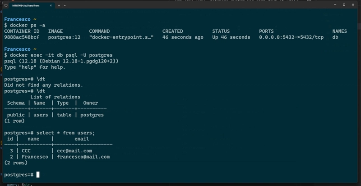This screenshot has width=361, height=186.
Task: Click the NAMES column header
Action: tap(340, 31)
